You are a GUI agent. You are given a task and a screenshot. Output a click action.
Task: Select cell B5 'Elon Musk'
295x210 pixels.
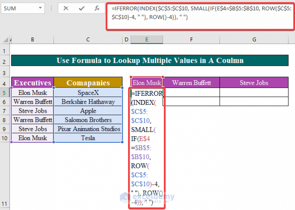[33, 93]
